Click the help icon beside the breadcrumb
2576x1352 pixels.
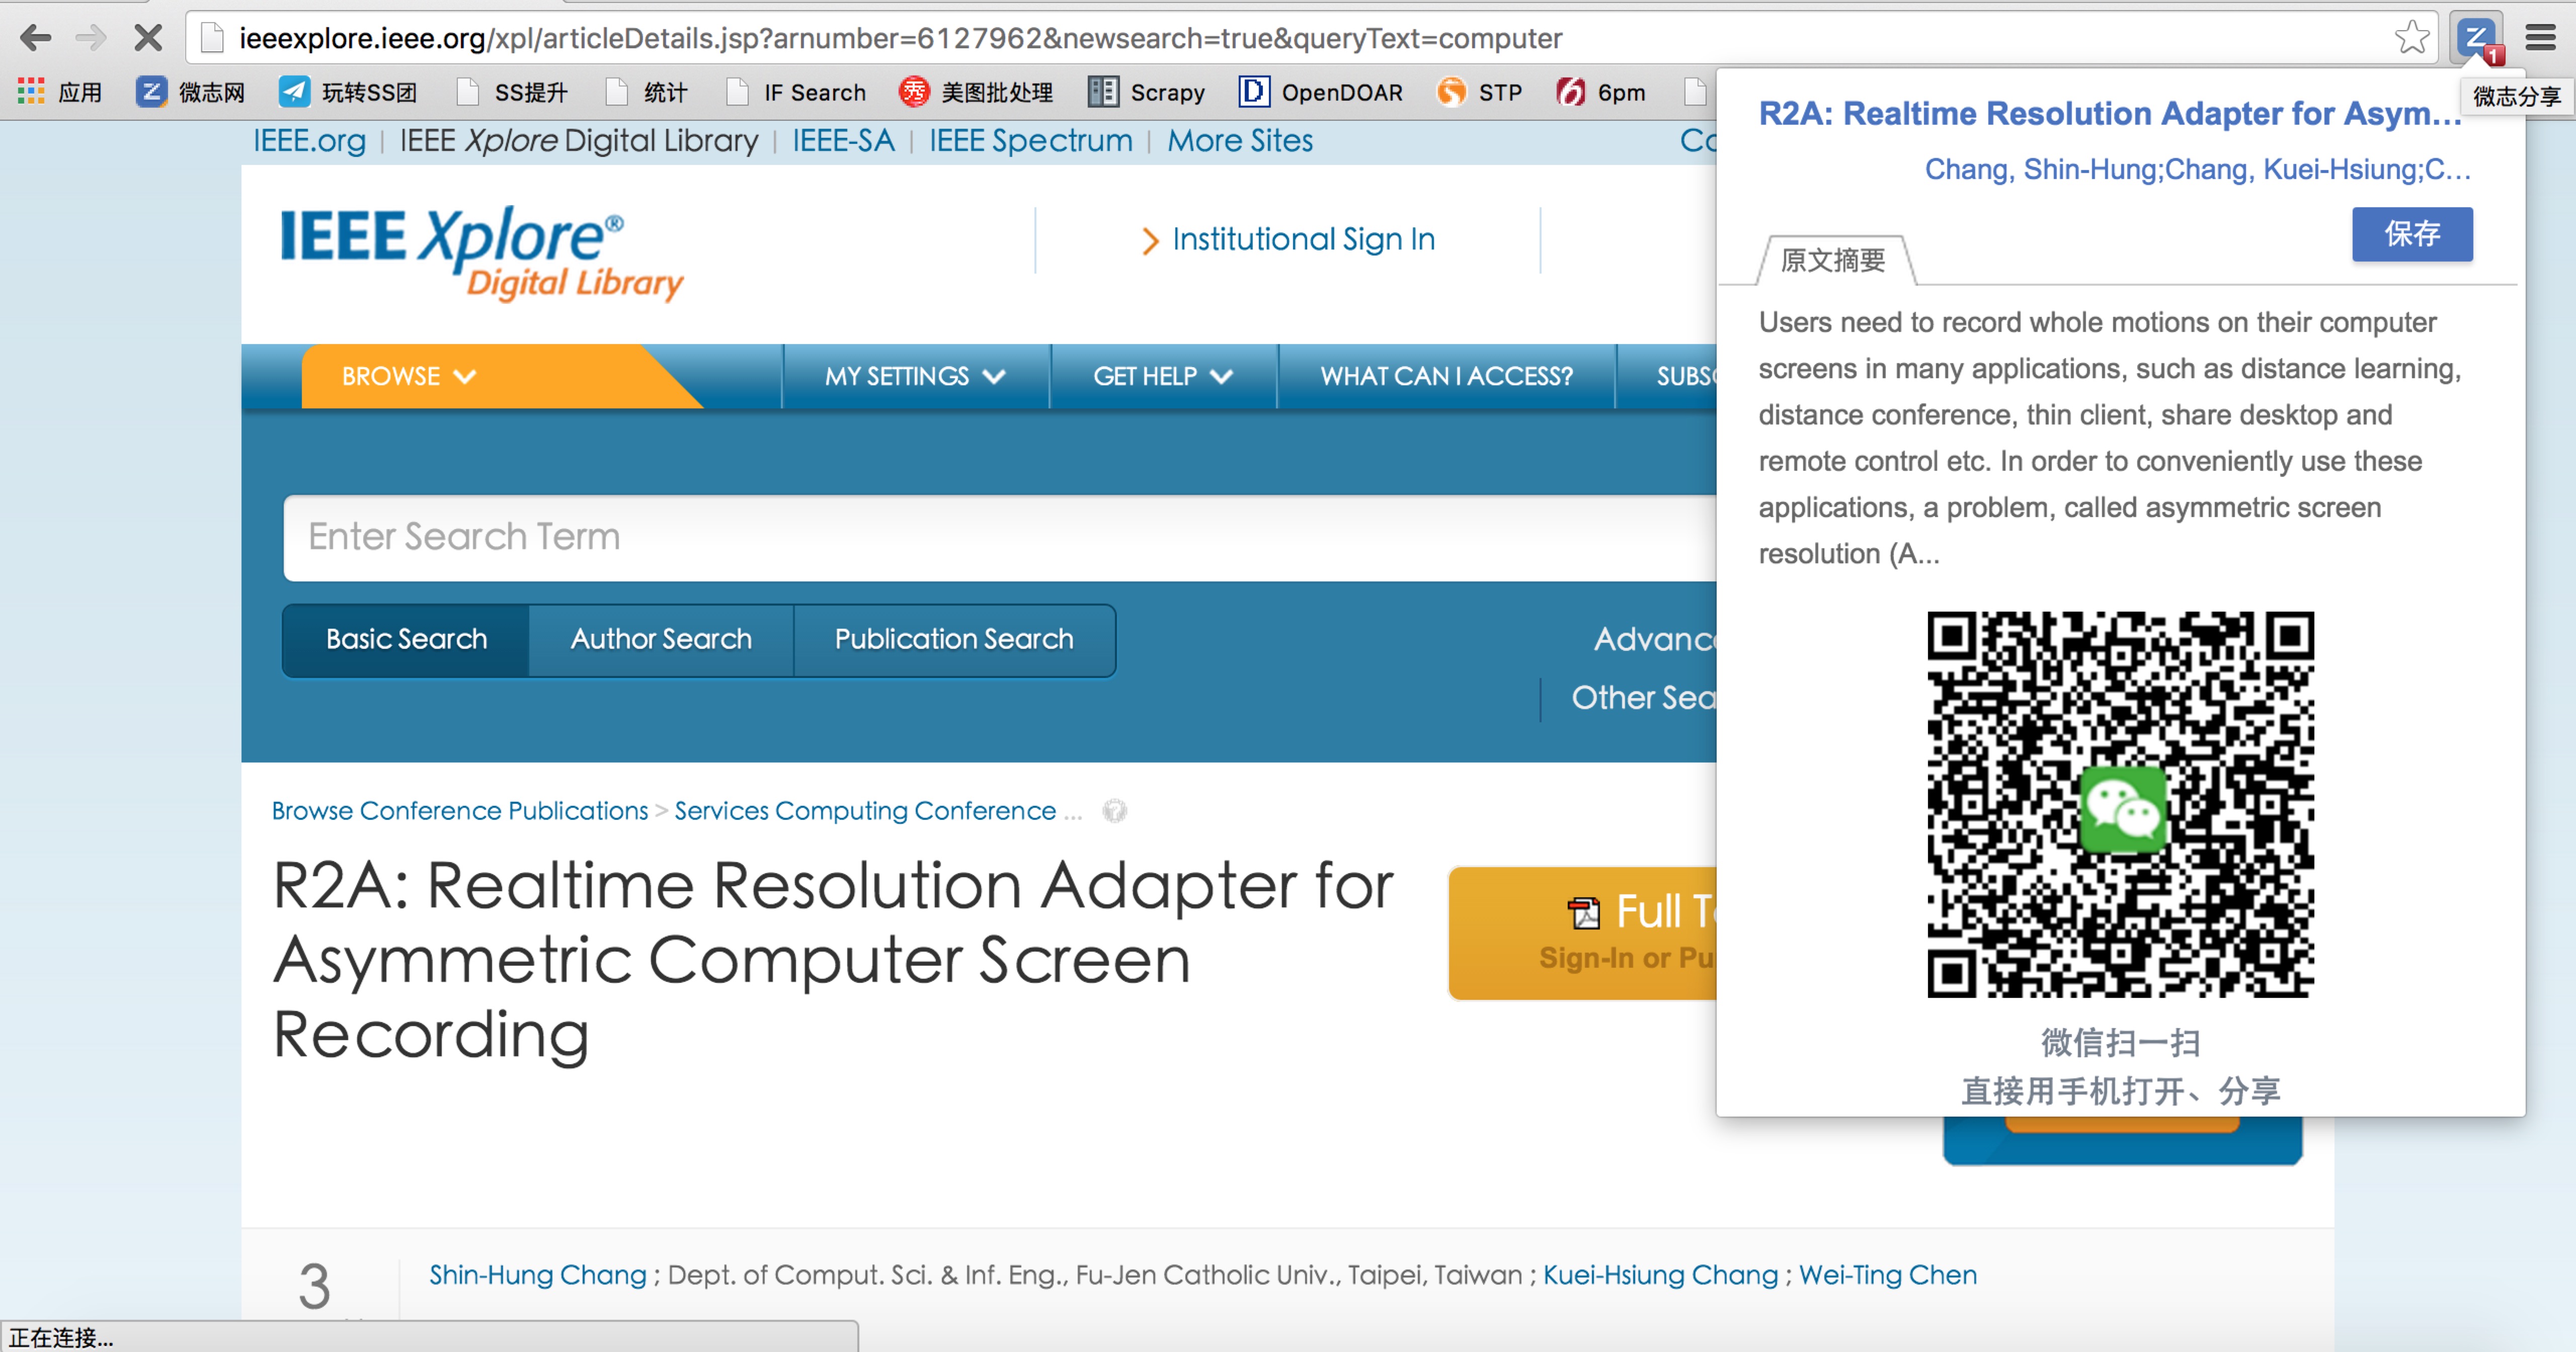coord(1114,810)
